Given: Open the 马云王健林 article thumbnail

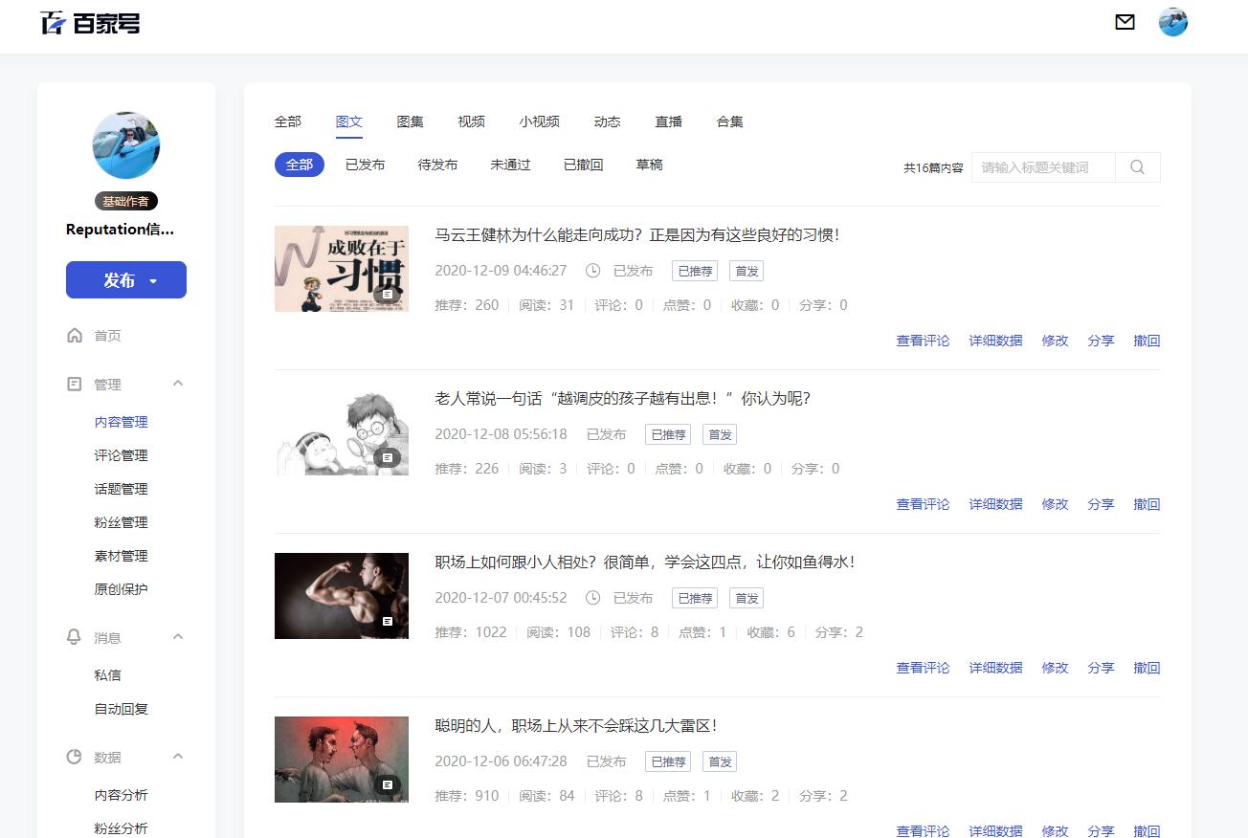Looking at the screenshot, I should [x=342, y=269].
